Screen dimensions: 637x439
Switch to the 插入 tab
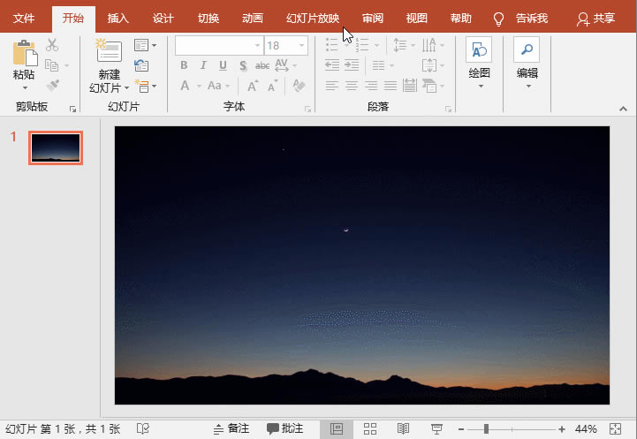118,18
